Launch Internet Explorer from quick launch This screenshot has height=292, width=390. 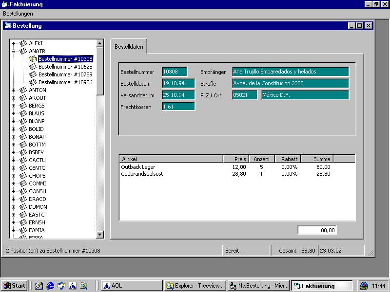[x=50, y=286]
